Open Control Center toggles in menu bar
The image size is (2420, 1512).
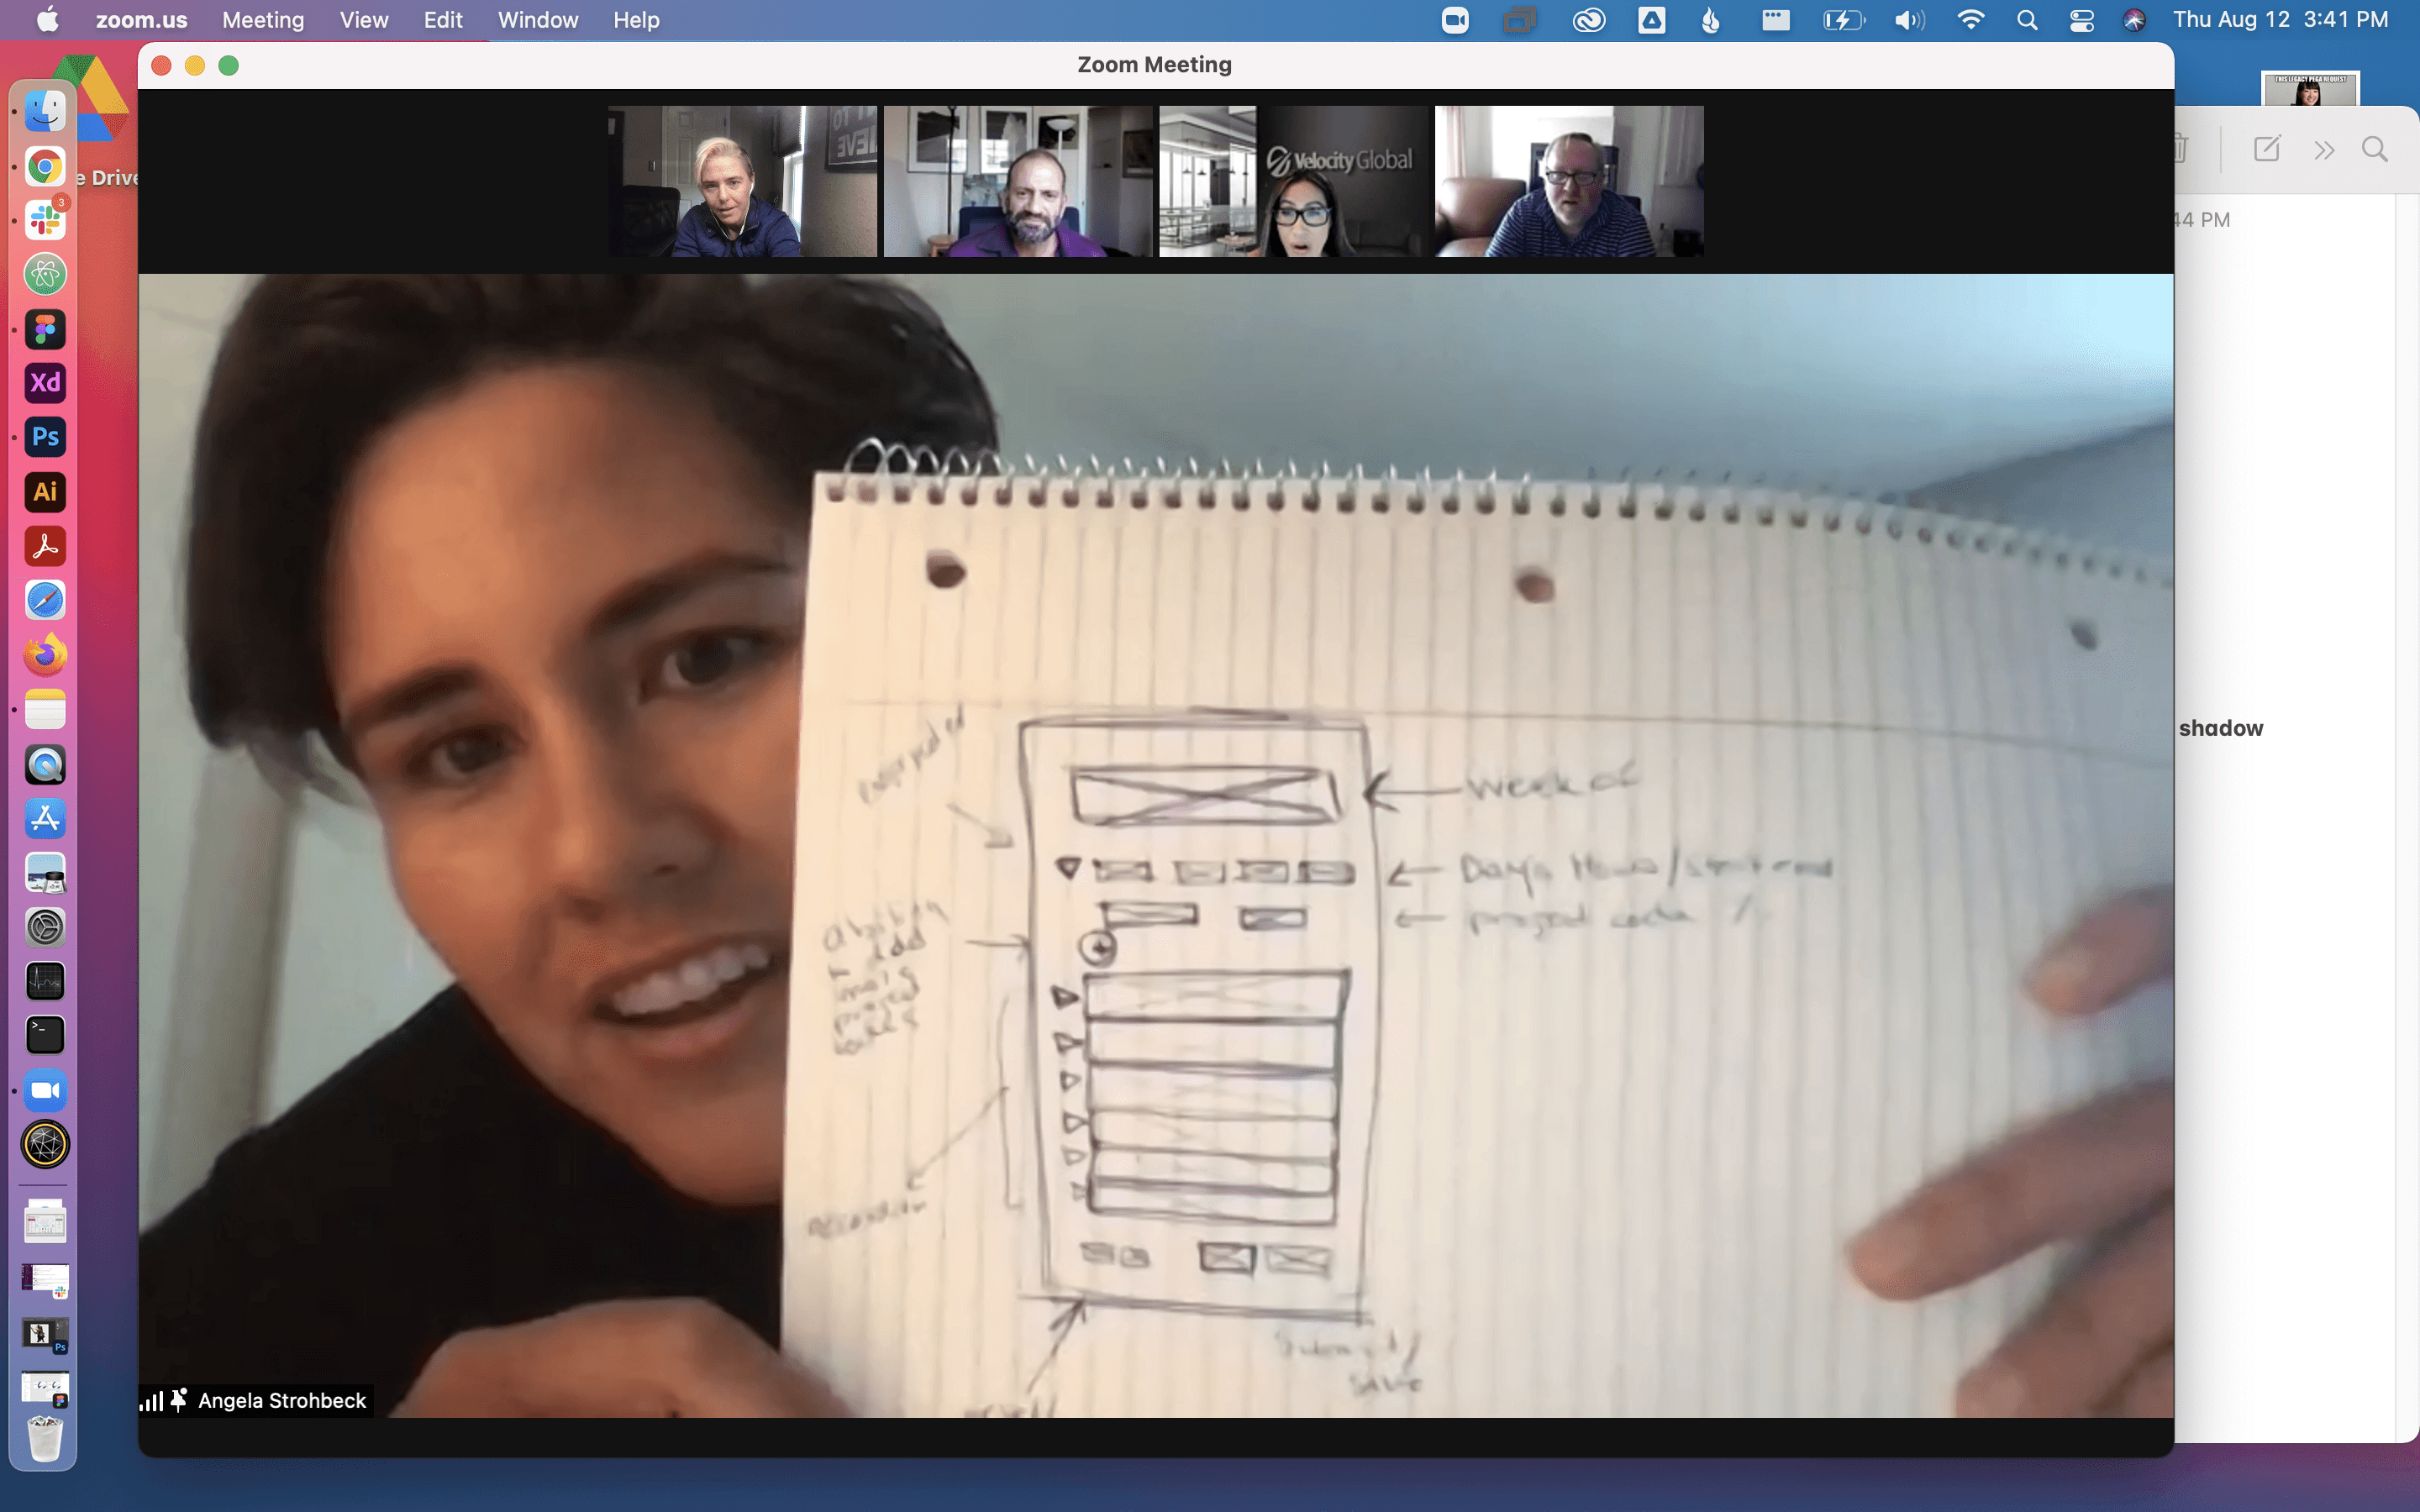click(2082, 20)
